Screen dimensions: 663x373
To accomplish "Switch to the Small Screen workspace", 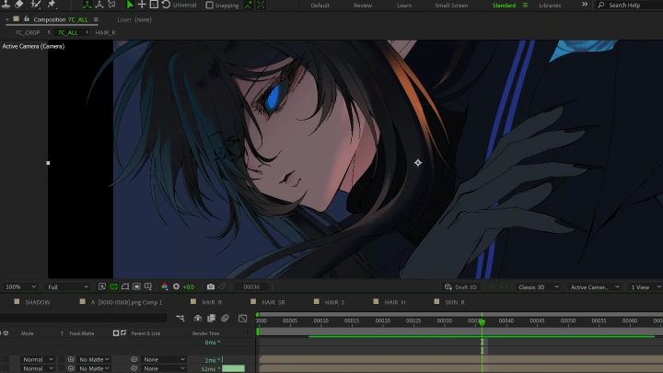I will (451, 6).
